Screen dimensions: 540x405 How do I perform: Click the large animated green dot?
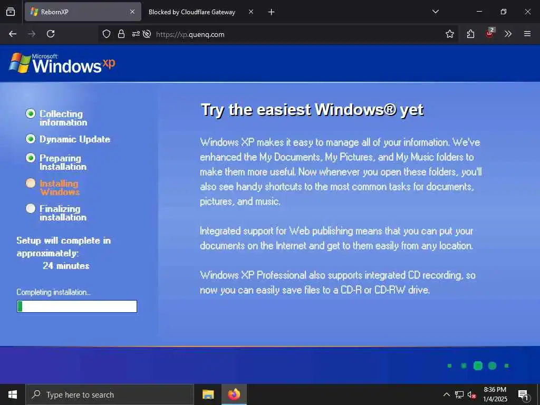pos(478,366)
